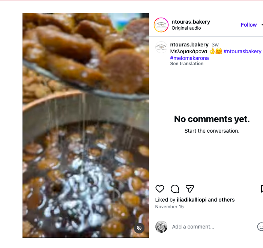Open comments via speech bubble icon
Screen dimensions: 263x248
[x=175, y=189]
